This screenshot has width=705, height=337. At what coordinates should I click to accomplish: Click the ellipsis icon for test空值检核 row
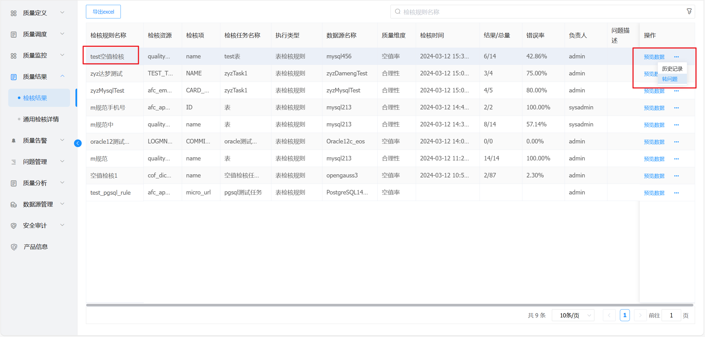pyautogui.click(x=676, y=57)
